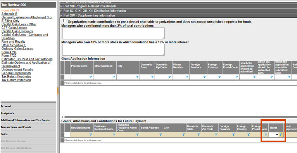Image resolution: width=297 pixels, height=153 pixels.
Task: Open the Status dropdown in grants row
Action: pyautogui.click(x=274, y=135)
